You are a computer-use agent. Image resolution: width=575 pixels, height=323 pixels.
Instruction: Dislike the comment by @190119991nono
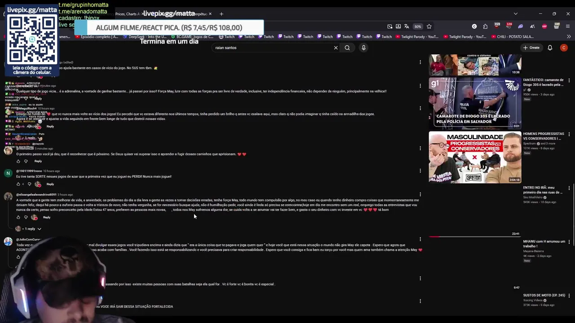coord(30,184)
